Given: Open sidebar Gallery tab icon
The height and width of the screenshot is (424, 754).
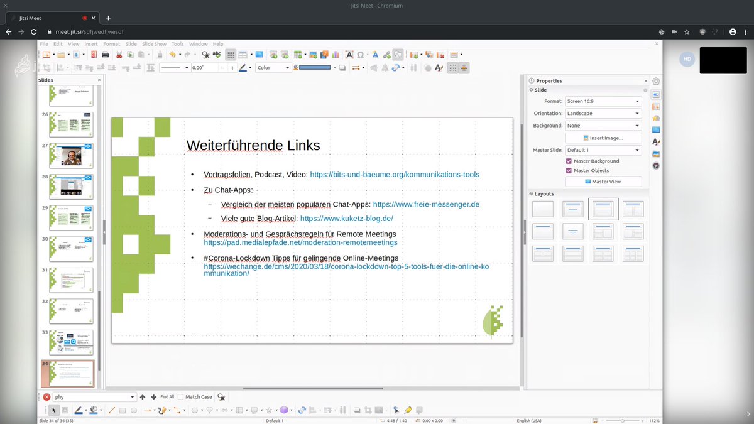Looking at the screenshot, I should 656,154.
